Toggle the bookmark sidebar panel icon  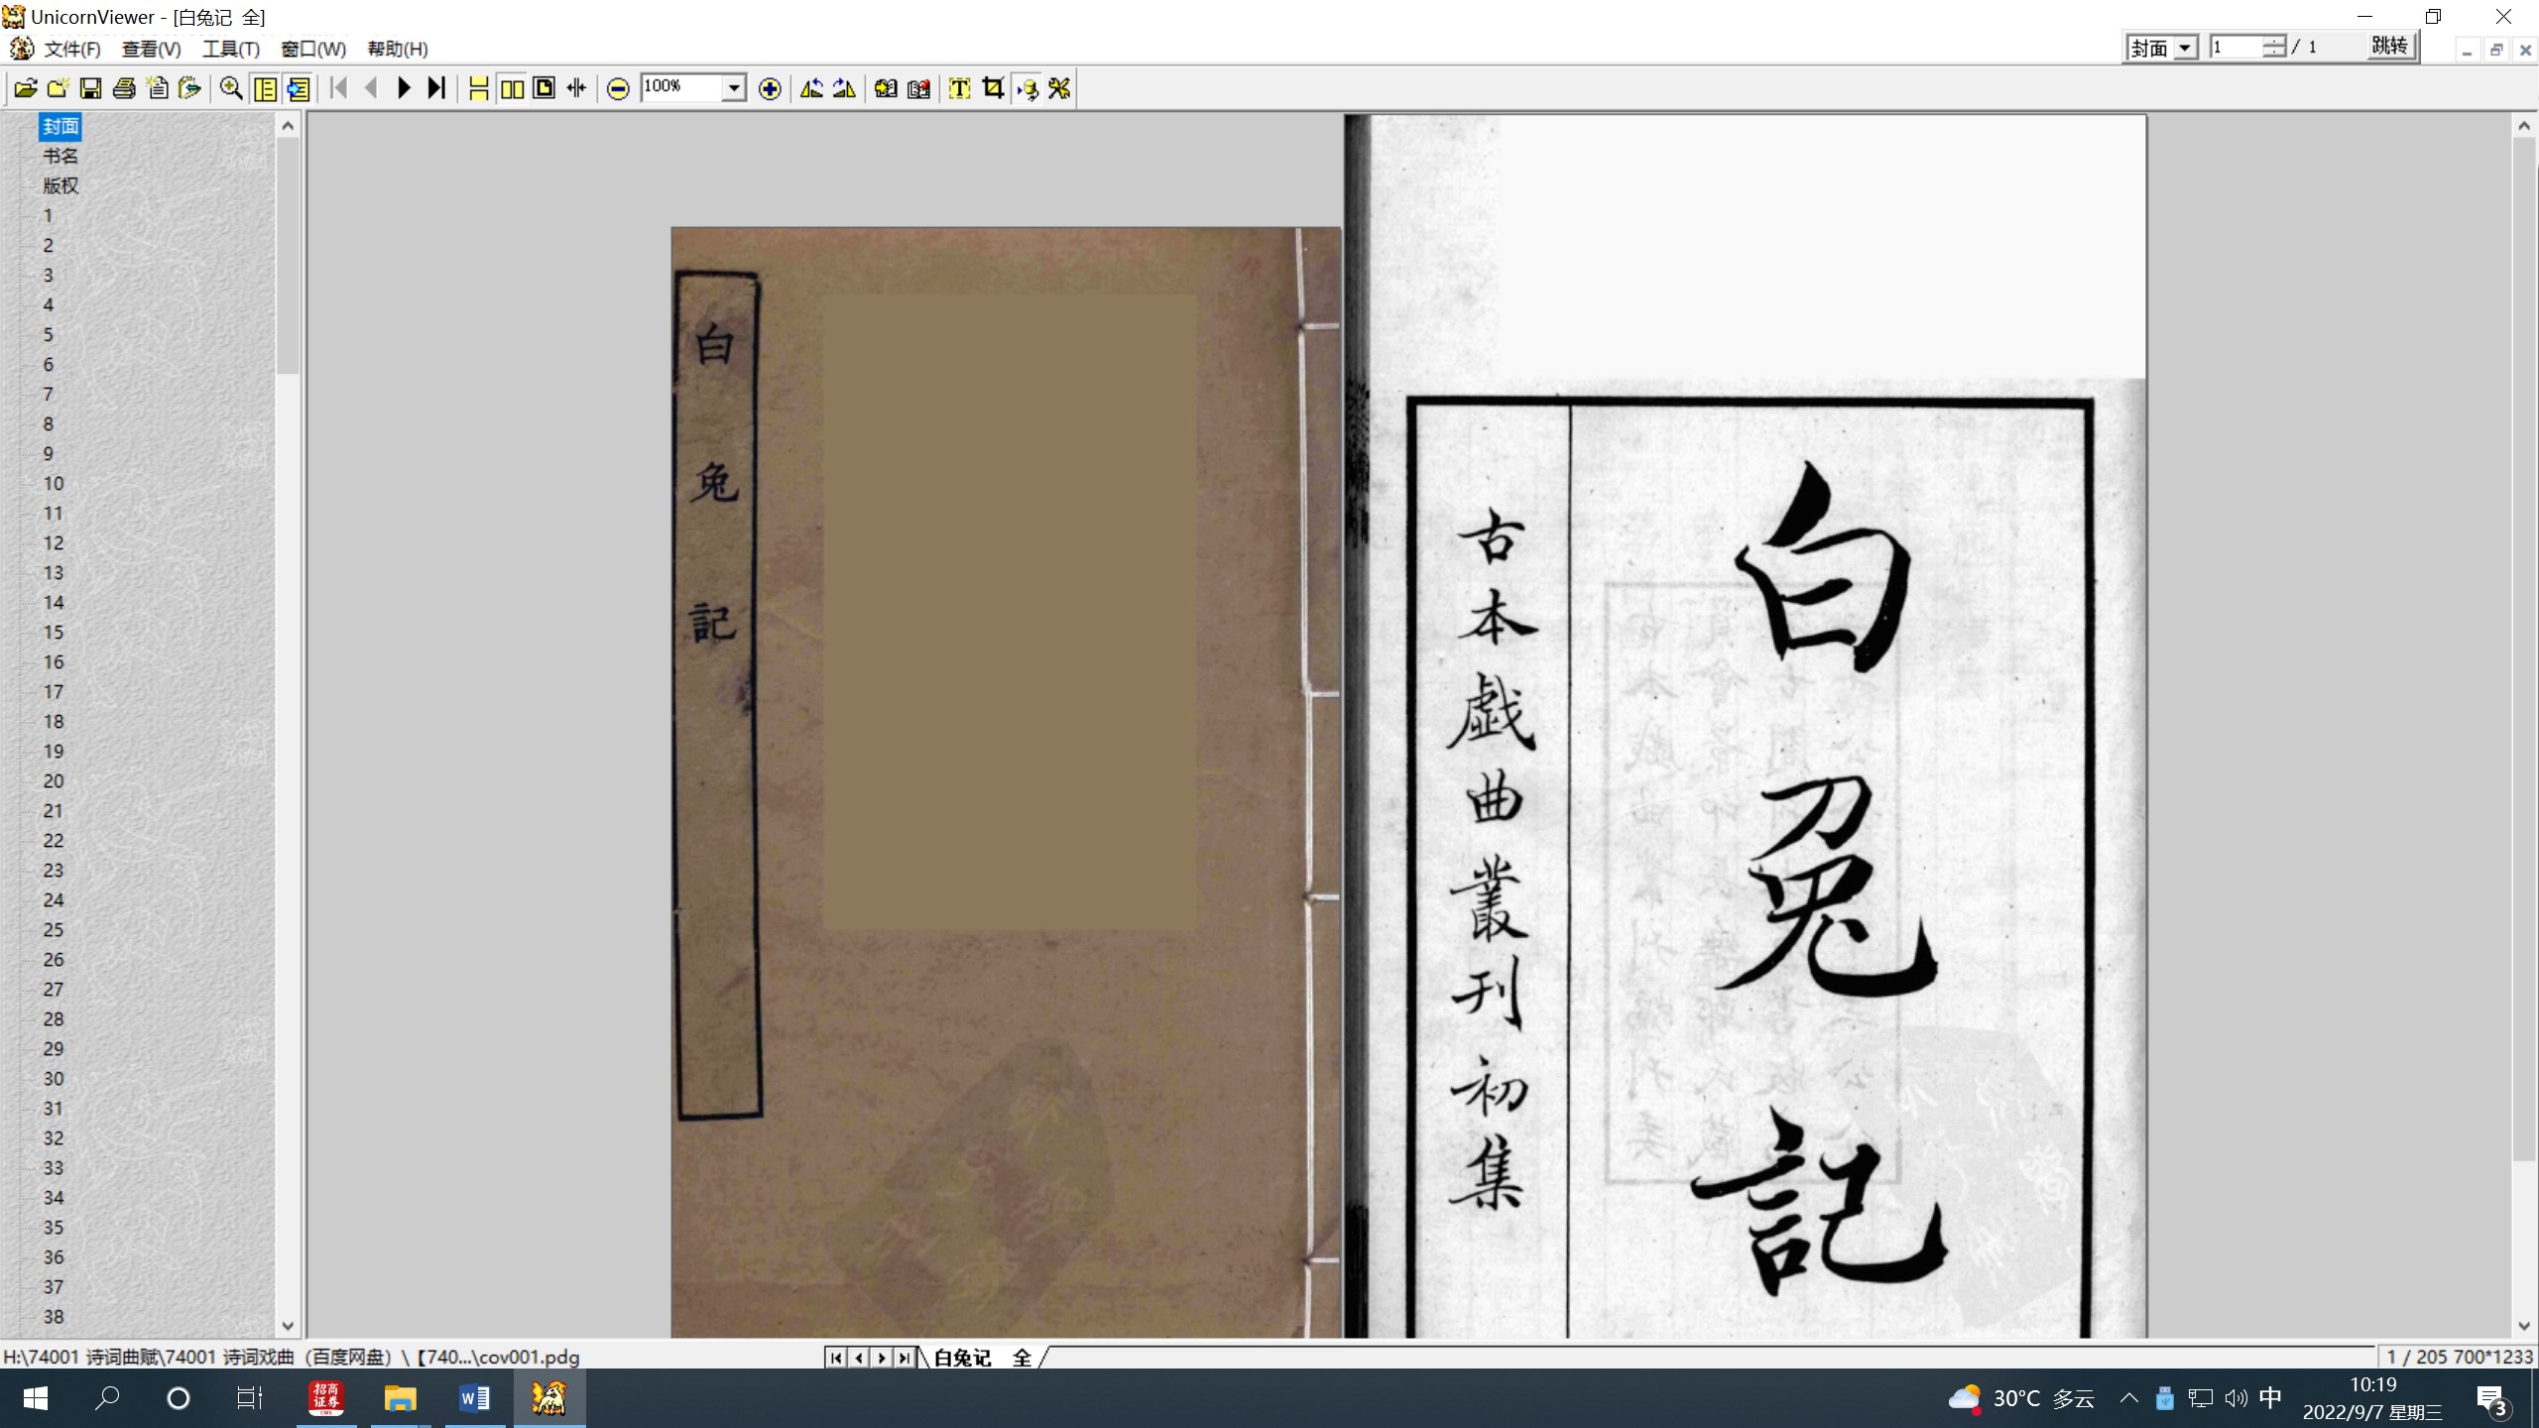tap(266, 88)
